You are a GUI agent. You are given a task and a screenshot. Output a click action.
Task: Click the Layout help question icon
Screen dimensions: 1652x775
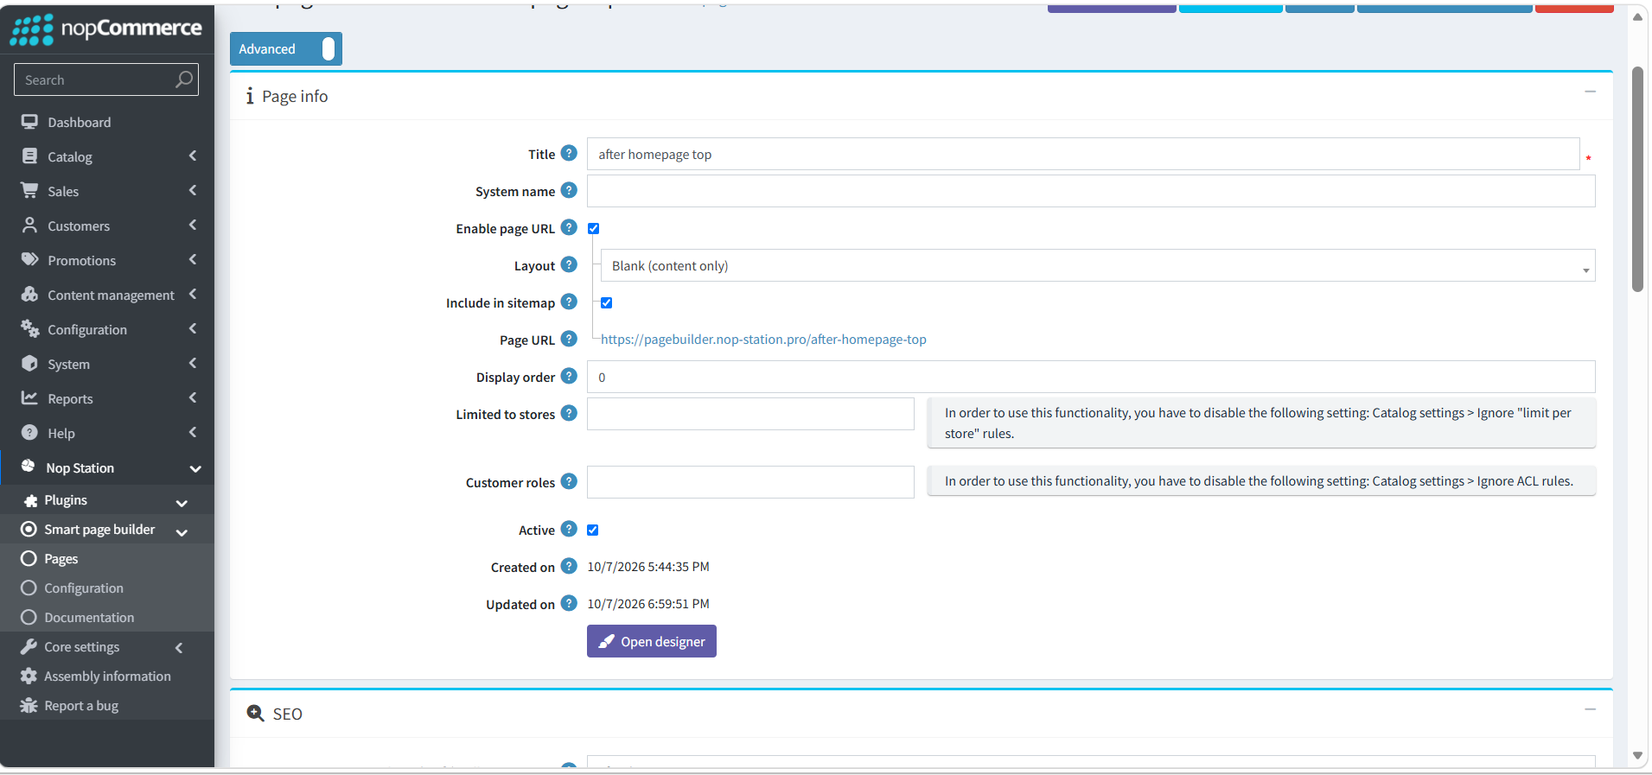point(569,264)
